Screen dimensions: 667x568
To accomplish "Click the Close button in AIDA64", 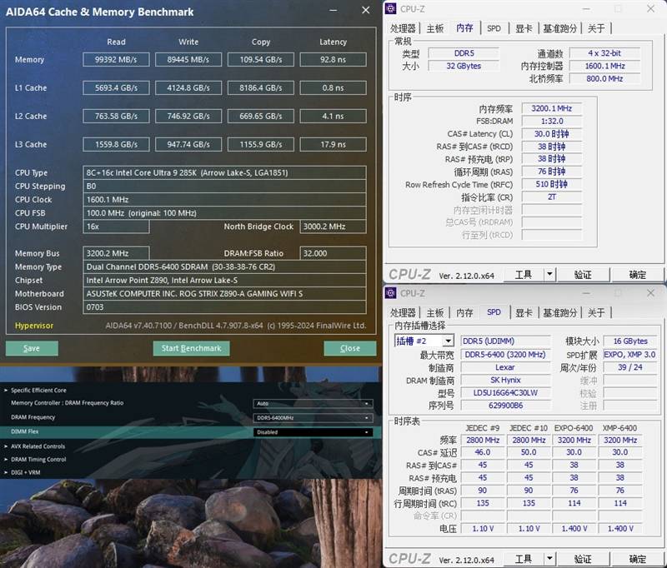I will pyautogui.click(x=350, y=348).
